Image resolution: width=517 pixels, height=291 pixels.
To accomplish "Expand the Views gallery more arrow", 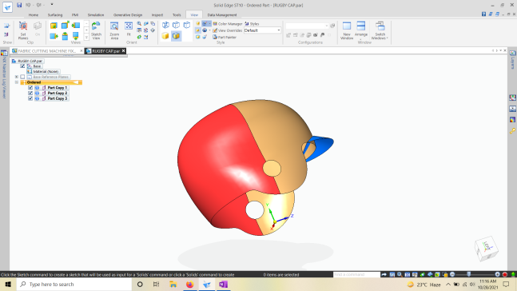I will coord(86,38).
